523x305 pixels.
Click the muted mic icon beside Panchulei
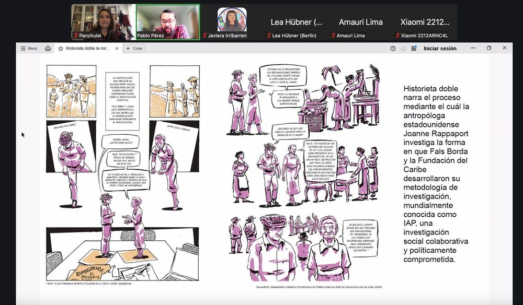[76, 36]
